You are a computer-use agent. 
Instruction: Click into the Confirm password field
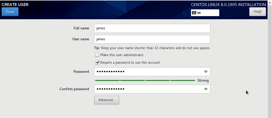152,89
